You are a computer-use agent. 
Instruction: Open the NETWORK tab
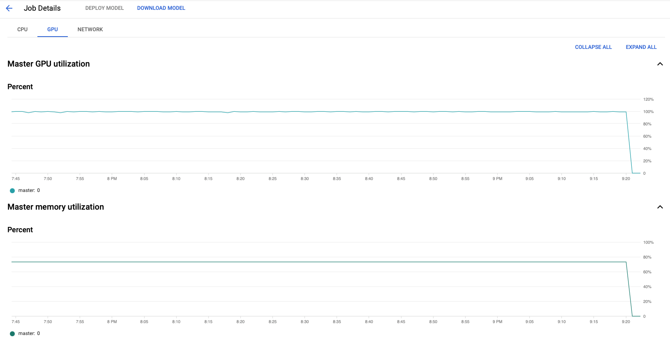click(90, 29)
